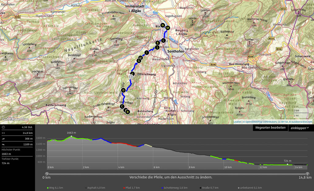The image size is (314, 191).
Task: Click the left range slider handle at 0 km
Action: 47,174
